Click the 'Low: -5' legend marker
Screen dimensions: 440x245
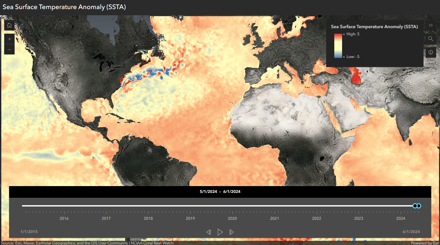[352, 57]
